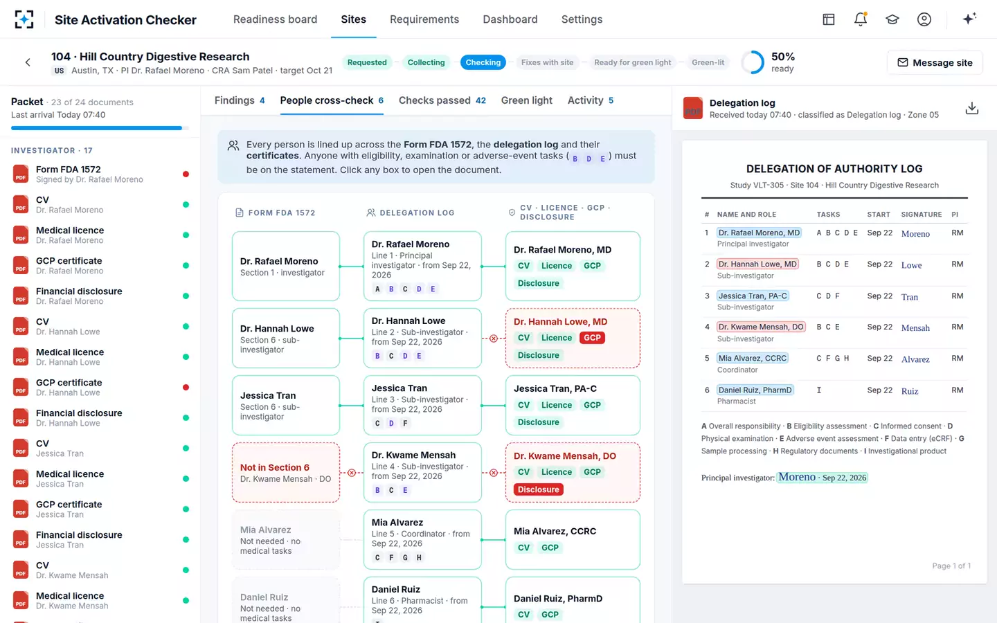Click the Delegation Log column people icon

pos(371,213)
